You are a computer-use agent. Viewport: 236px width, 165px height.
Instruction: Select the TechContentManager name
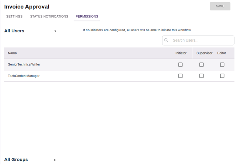pyautogui.click(x=24, y=76)
